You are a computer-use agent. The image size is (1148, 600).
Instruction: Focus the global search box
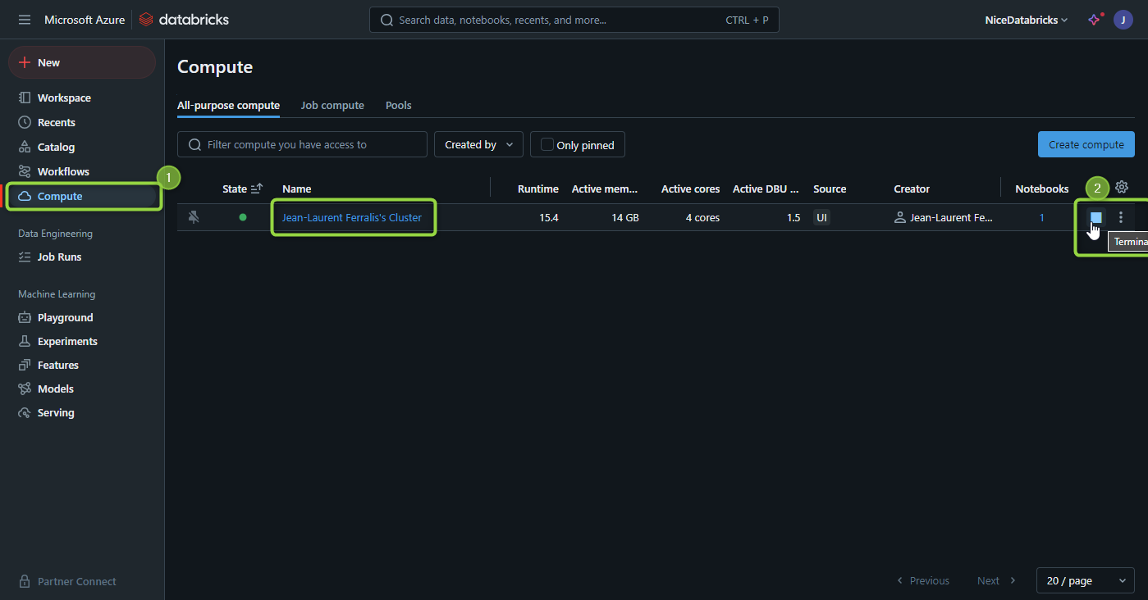574,20
